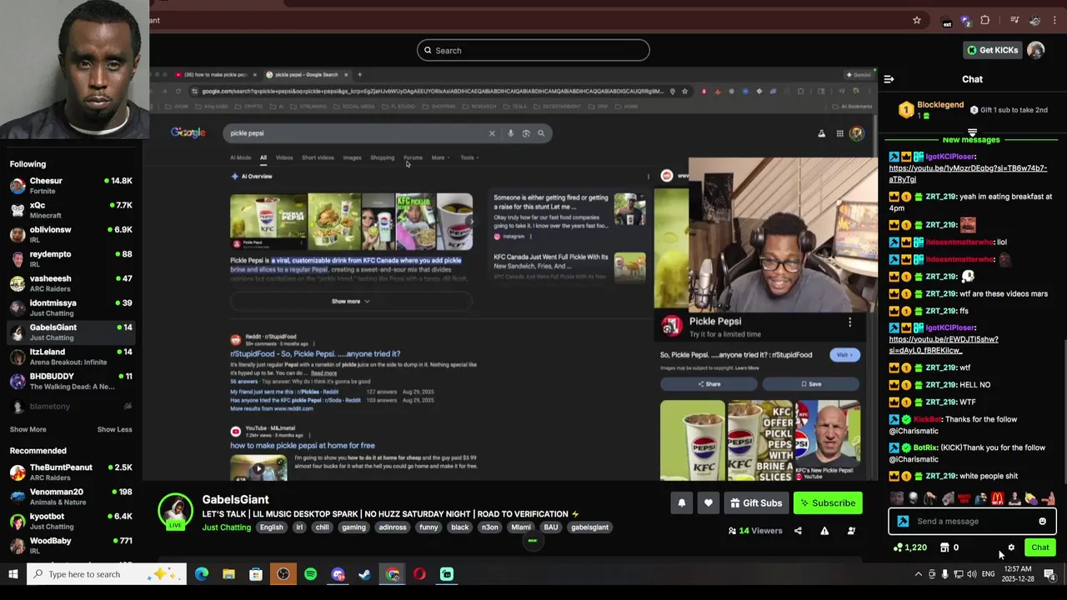
Task: Open browser media control icon
Action: pos(1014,20)
